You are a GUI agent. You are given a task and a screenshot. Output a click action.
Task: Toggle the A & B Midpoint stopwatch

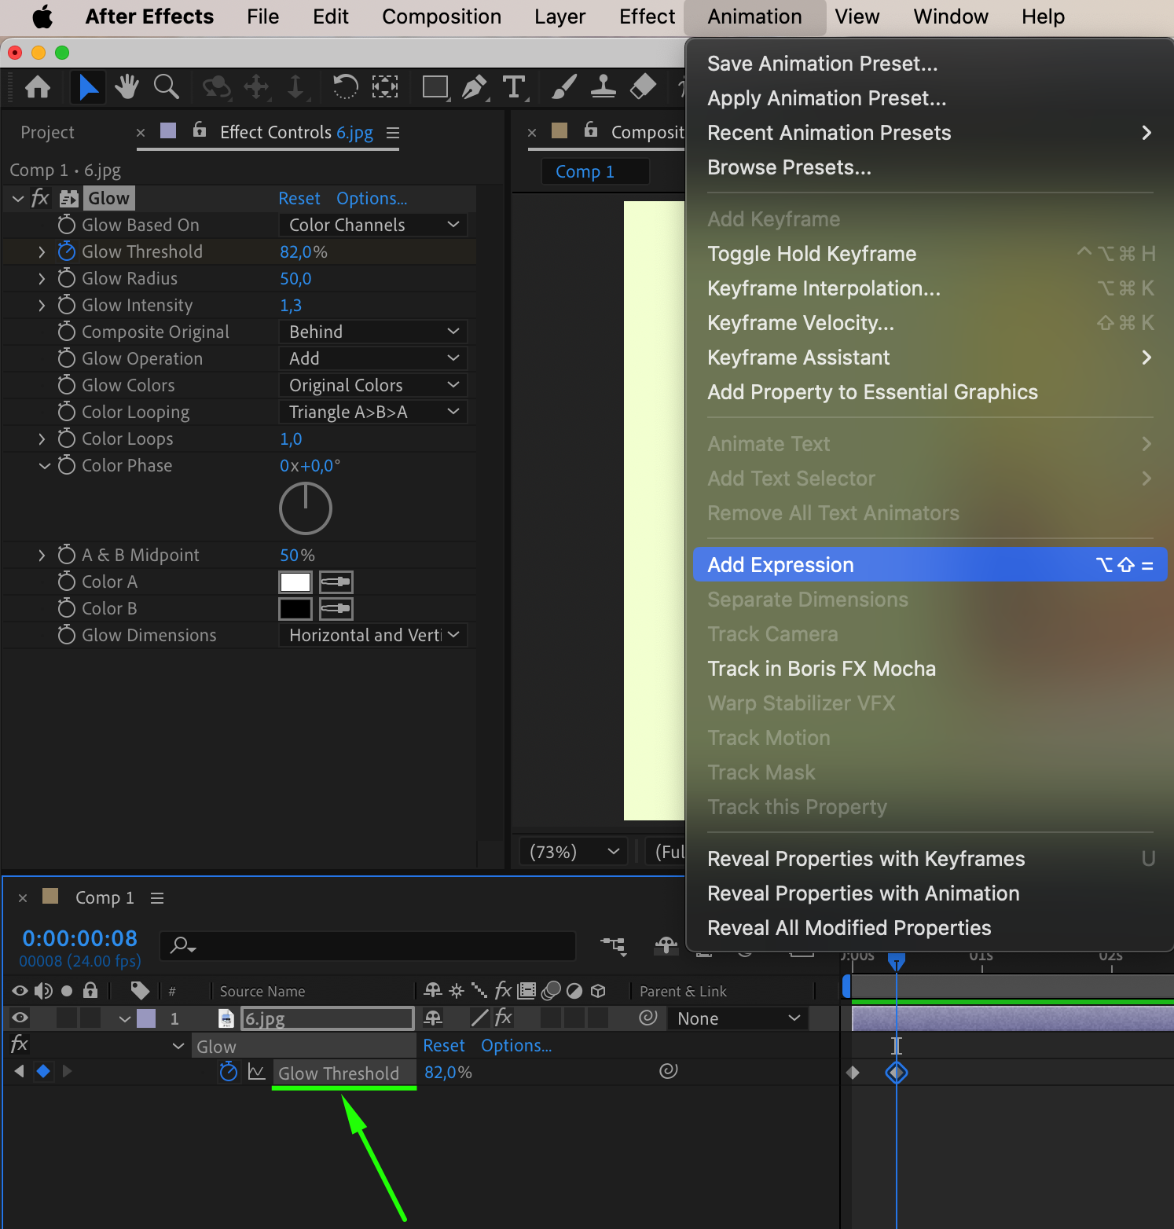pos(67,555)
